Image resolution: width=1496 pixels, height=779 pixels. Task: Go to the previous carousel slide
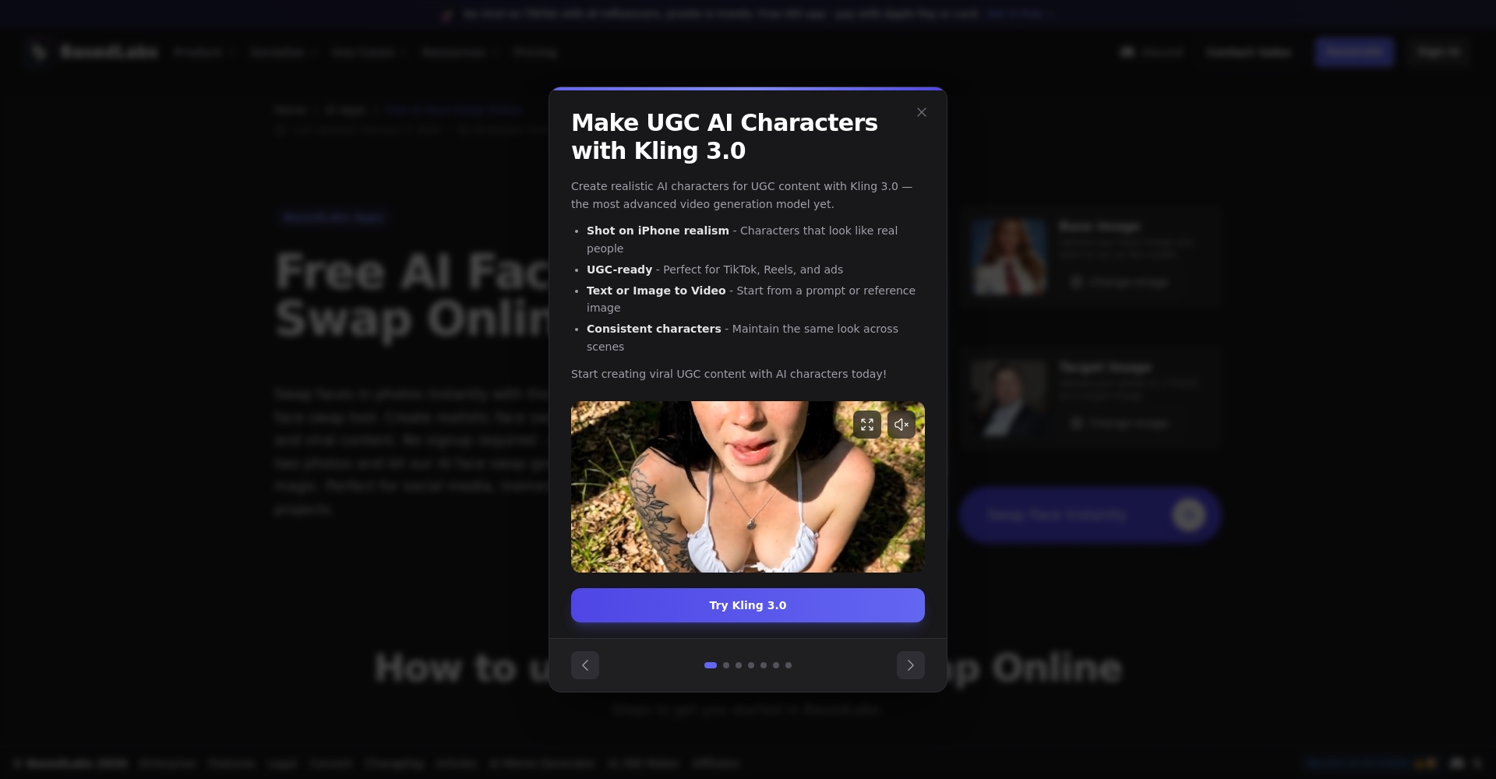tap(585, 665)
